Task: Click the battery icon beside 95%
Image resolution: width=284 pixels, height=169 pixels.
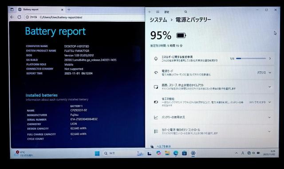Action: coord(181,35)
